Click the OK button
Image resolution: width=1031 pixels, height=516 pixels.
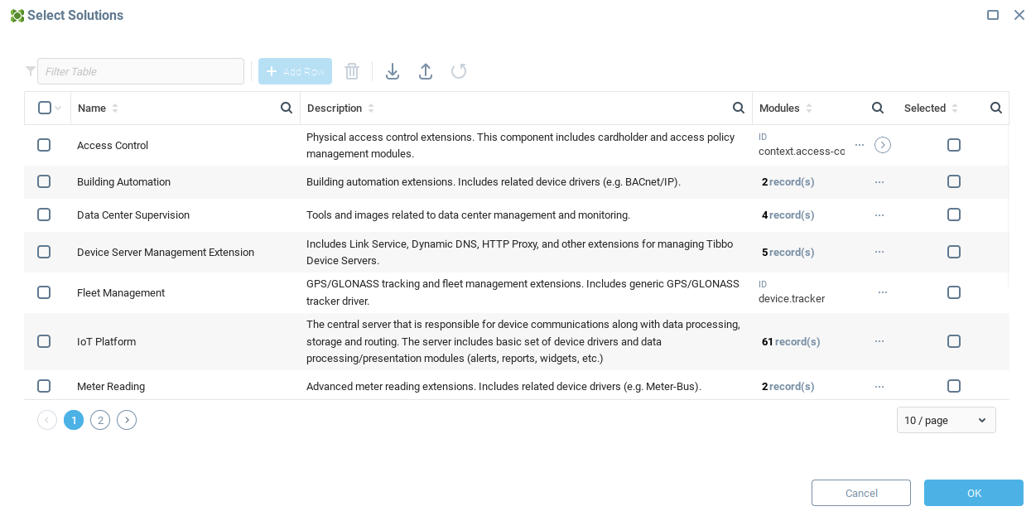(x=974, y=493)
